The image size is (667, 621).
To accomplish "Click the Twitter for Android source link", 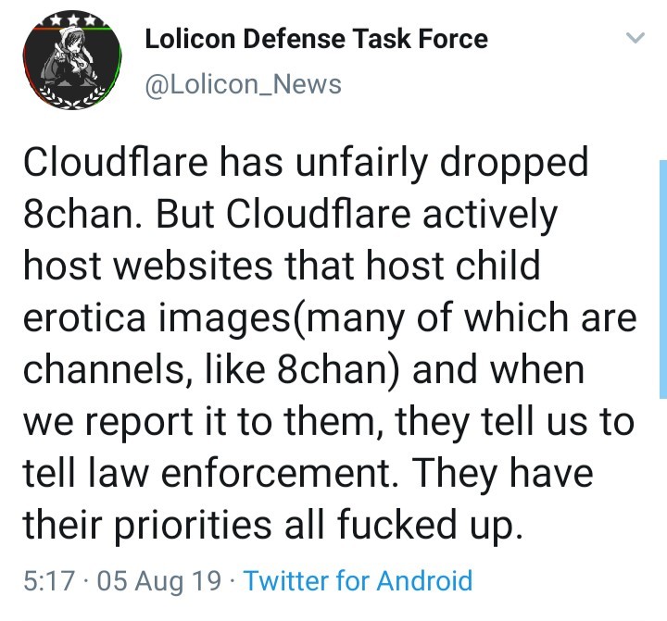I will (358, 580).
